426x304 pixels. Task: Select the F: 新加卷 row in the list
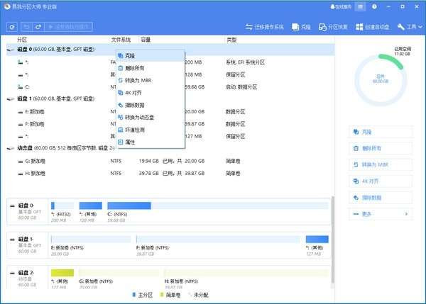click(170, 124)
